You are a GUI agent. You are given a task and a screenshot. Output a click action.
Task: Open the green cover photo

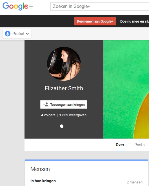coord(126,89)
